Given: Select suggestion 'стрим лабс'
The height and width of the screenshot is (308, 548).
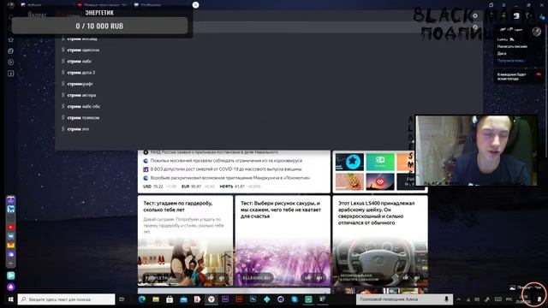Looking at the screenshot, I should click(x=80, y=61).
